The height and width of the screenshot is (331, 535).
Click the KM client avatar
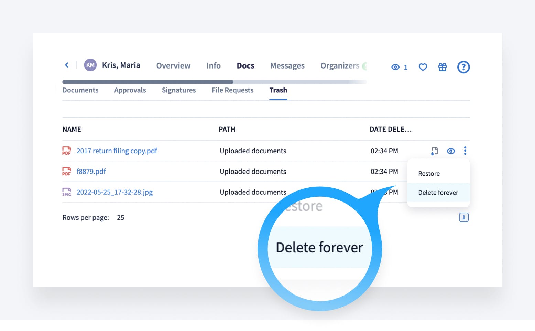point(90,65)
